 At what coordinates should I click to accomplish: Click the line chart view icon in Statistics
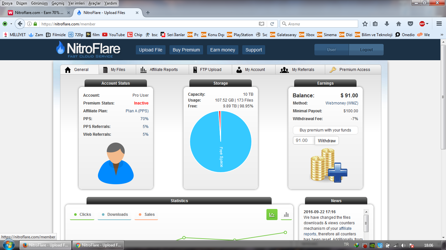point(272,215)
